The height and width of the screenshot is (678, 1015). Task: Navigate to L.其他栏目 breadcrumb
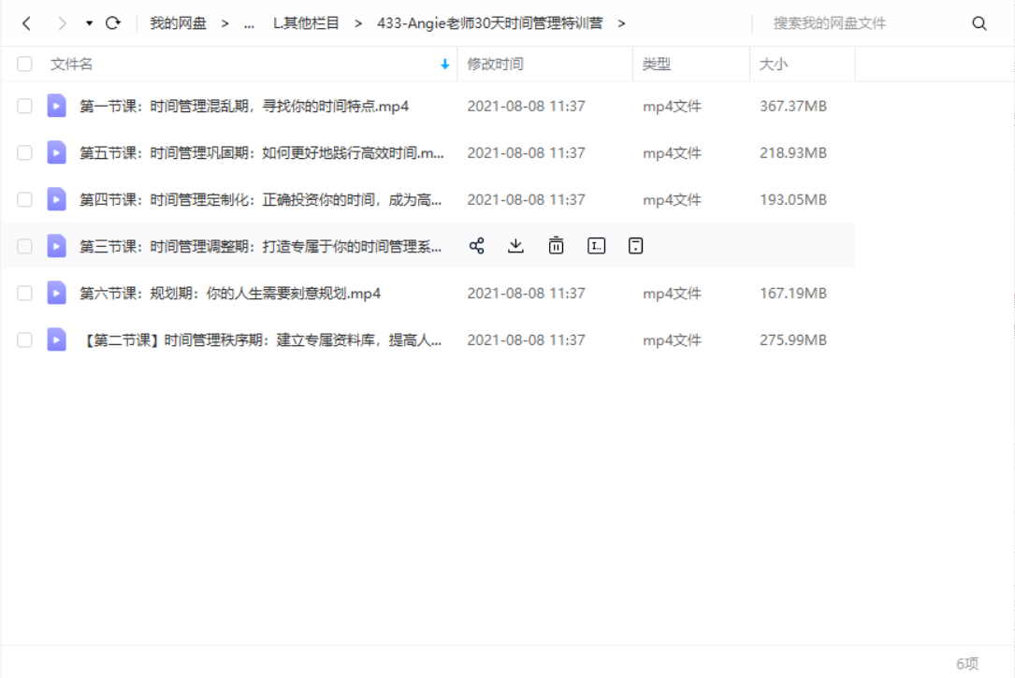point(306,23)
